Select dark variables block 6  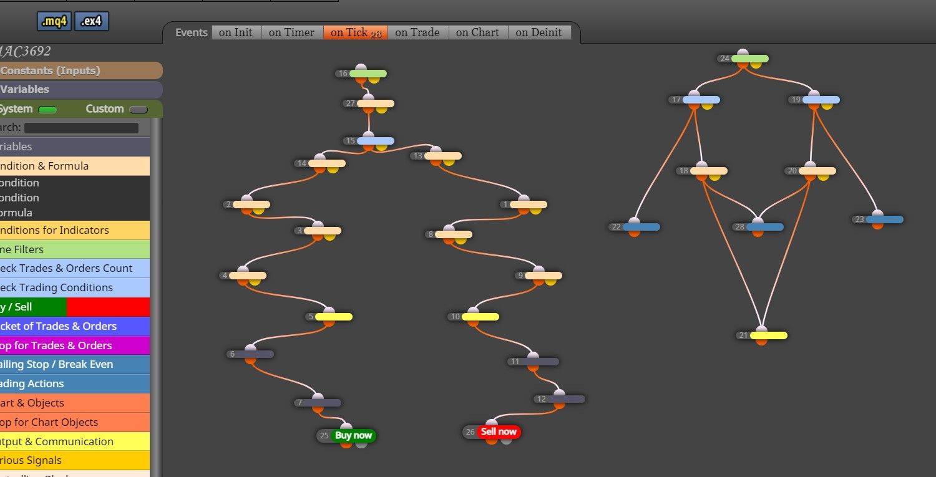pyautogui.click(x=255, y=354)
